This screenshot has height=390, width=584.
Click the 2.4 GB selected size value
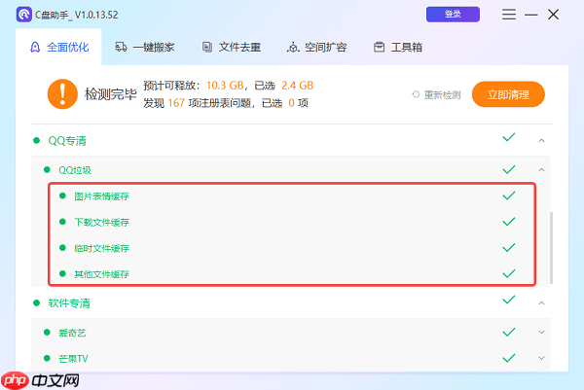(x=297, y=86)
